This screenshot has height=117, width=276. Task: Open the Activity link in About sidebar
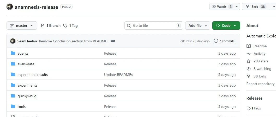(260, 54)
